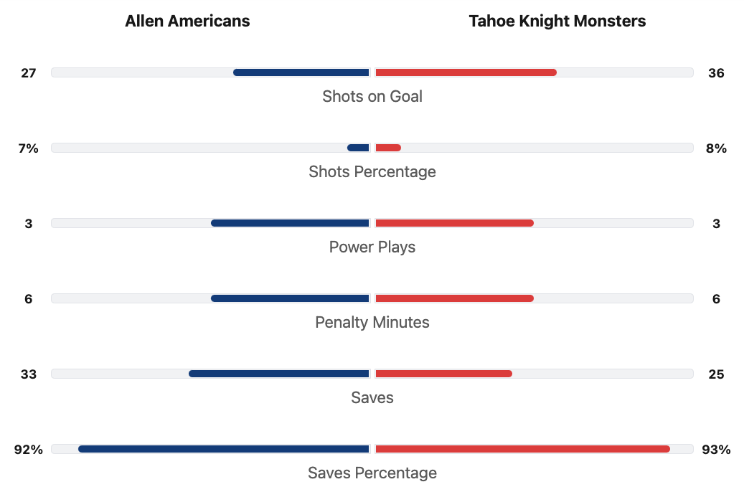This screenshot has width=744, height=492.
Task: Click the short blue Shots Percentage bar
Action: coord(358,148)
